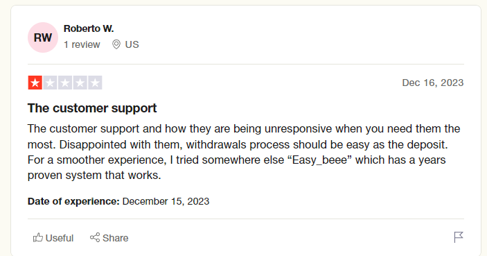Click the thumbs-up Useful icon
This screenshot has width=487, height=256.
[x=38, y=238]
